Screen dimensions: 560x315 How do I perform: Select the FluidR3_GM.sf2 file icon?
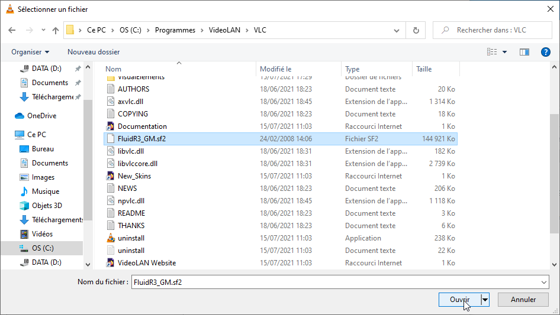click(x=111, y=139)
